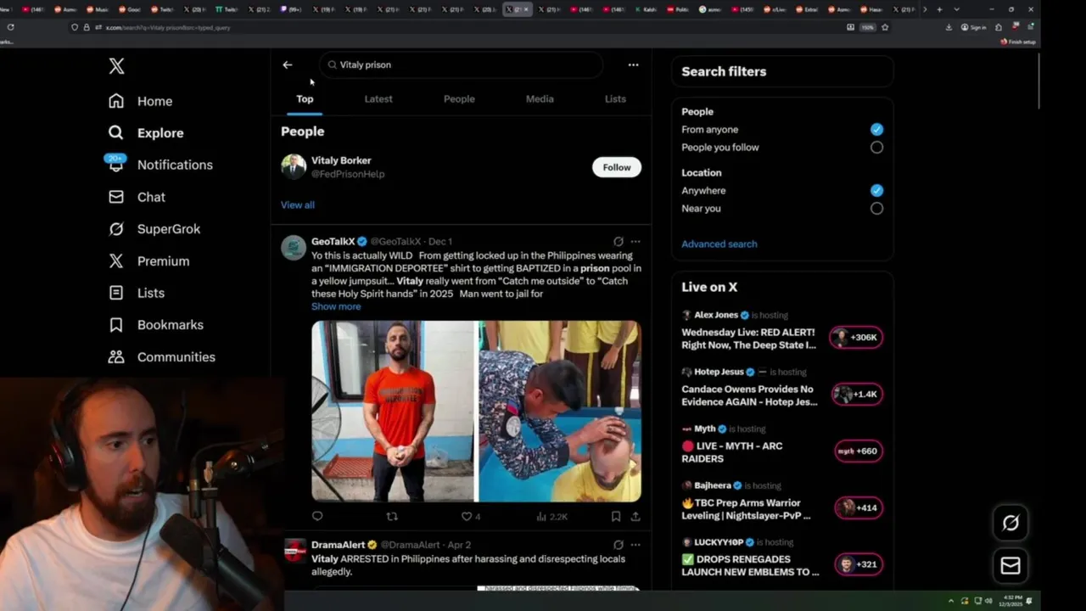Click the X logo in sidebar

[116, 66]
